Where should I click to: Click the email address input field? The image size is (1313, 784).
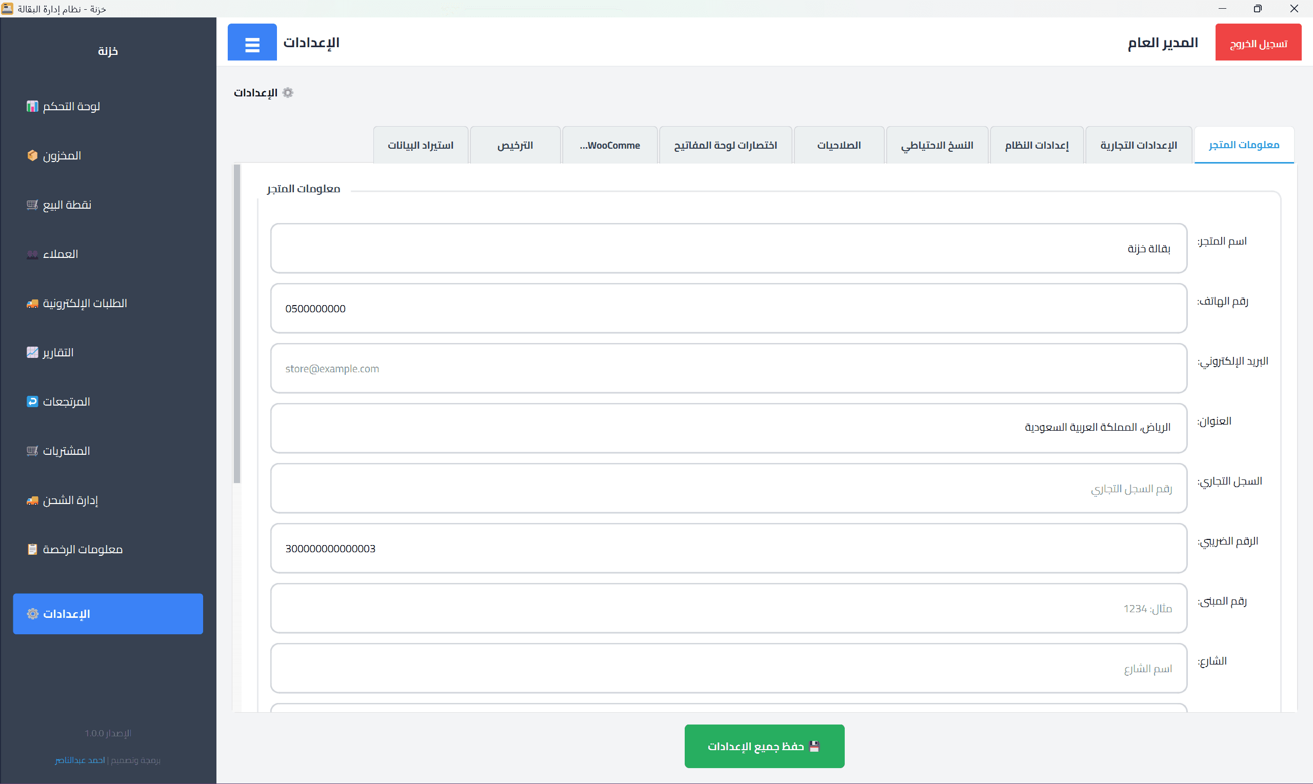tap(728, 368)
